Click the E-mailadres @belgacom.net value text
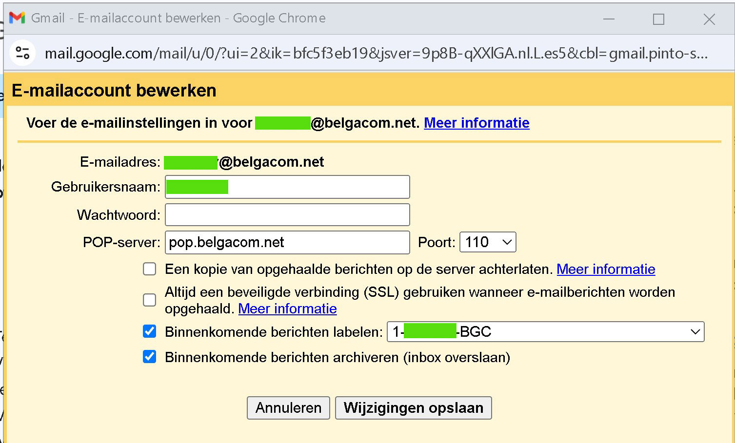Screen dimensions: 735x443 point(244,162)
